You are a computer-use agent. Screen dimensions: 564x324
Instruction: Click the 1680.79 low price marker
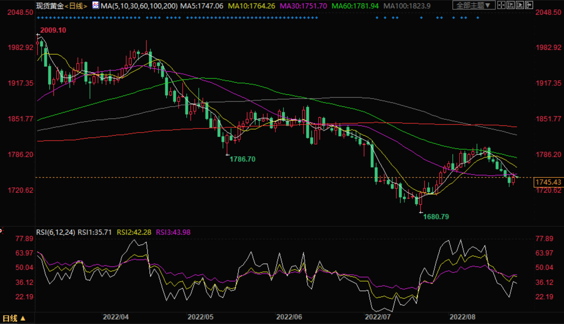point(436,217)
